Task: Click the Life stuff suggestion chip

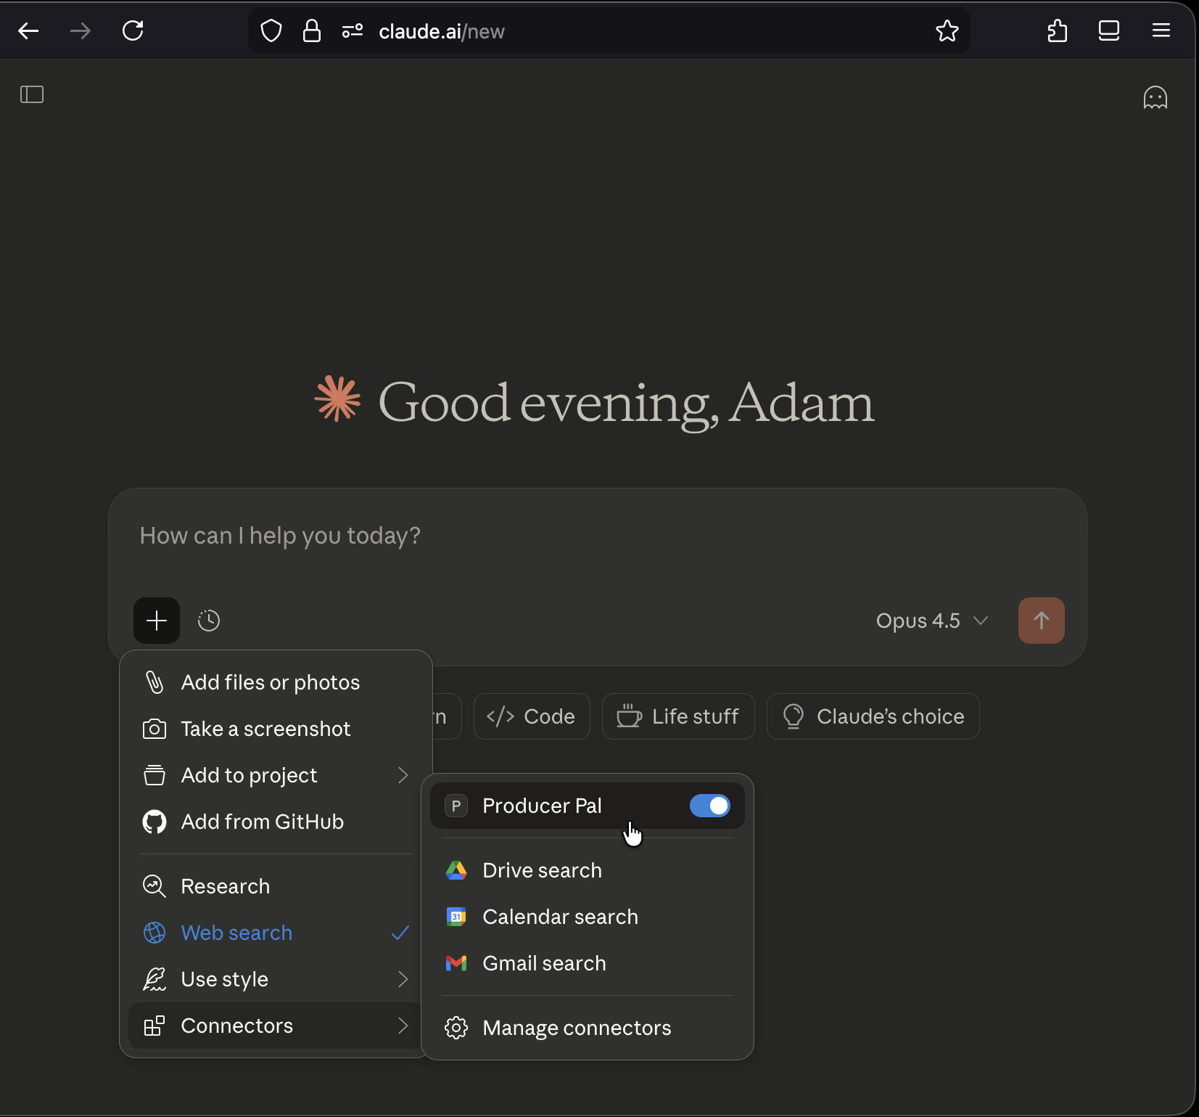Action: pyautogui.click(x=677, y=716)
